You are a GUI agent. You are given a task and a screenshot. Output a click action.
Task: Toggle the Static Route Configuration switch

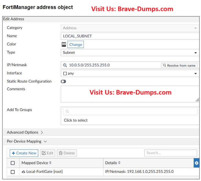tap(64, 82)
